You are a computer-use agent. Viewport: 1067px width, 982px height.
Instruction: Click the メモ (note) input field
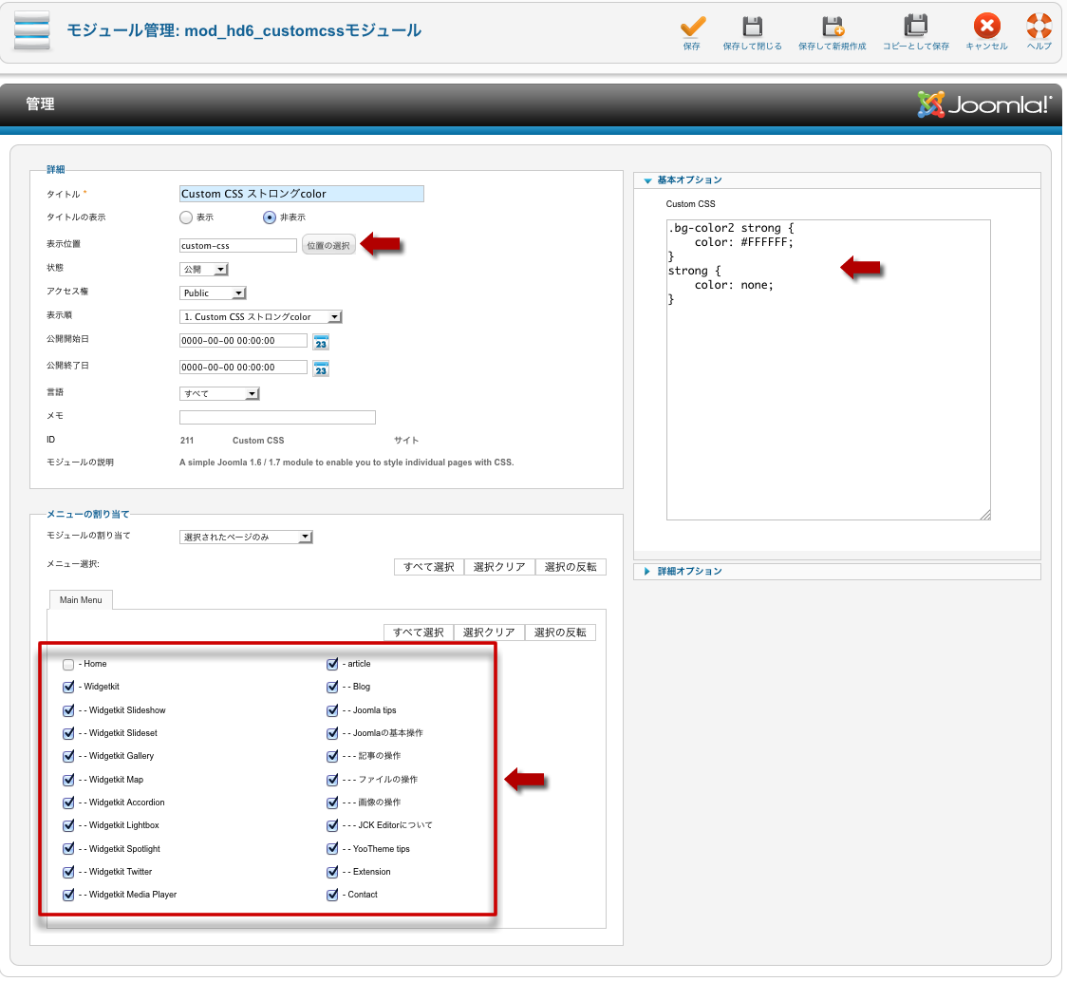[277, 418]
